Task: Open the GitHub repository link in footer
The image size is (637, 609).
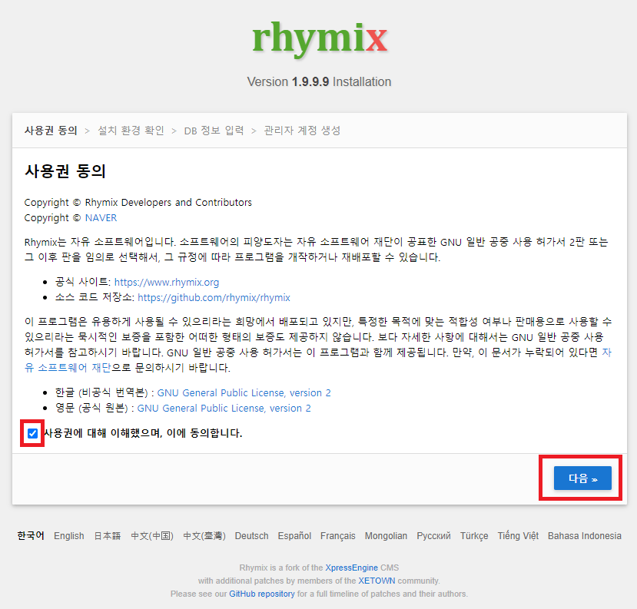Action: (260, 594)
